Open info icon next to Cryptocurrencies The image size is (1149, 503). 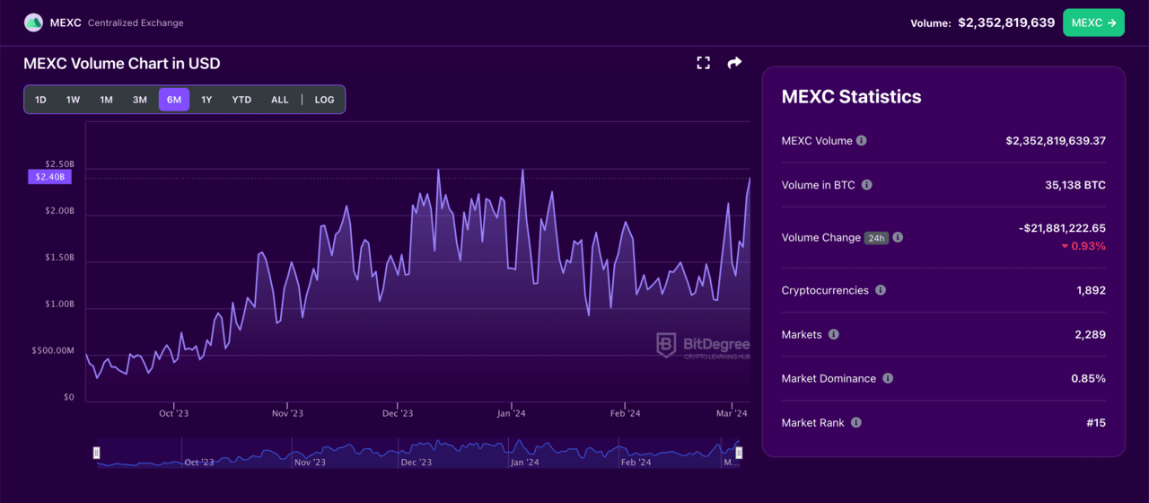coord(881,290)
